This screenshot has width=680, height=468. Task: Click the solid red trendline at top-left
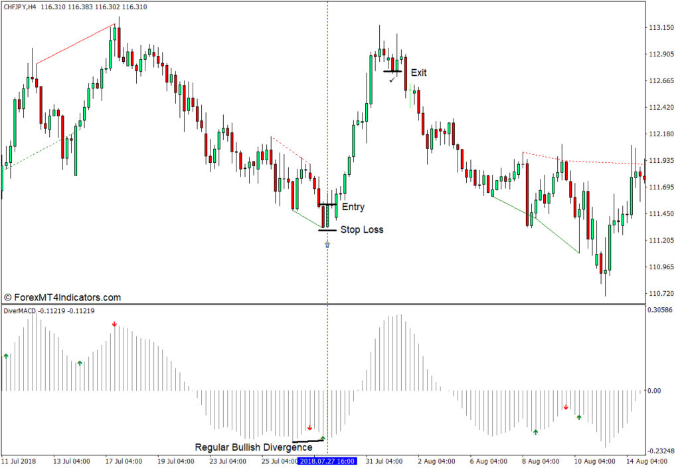pyautogui.click(x=76, y=44)
